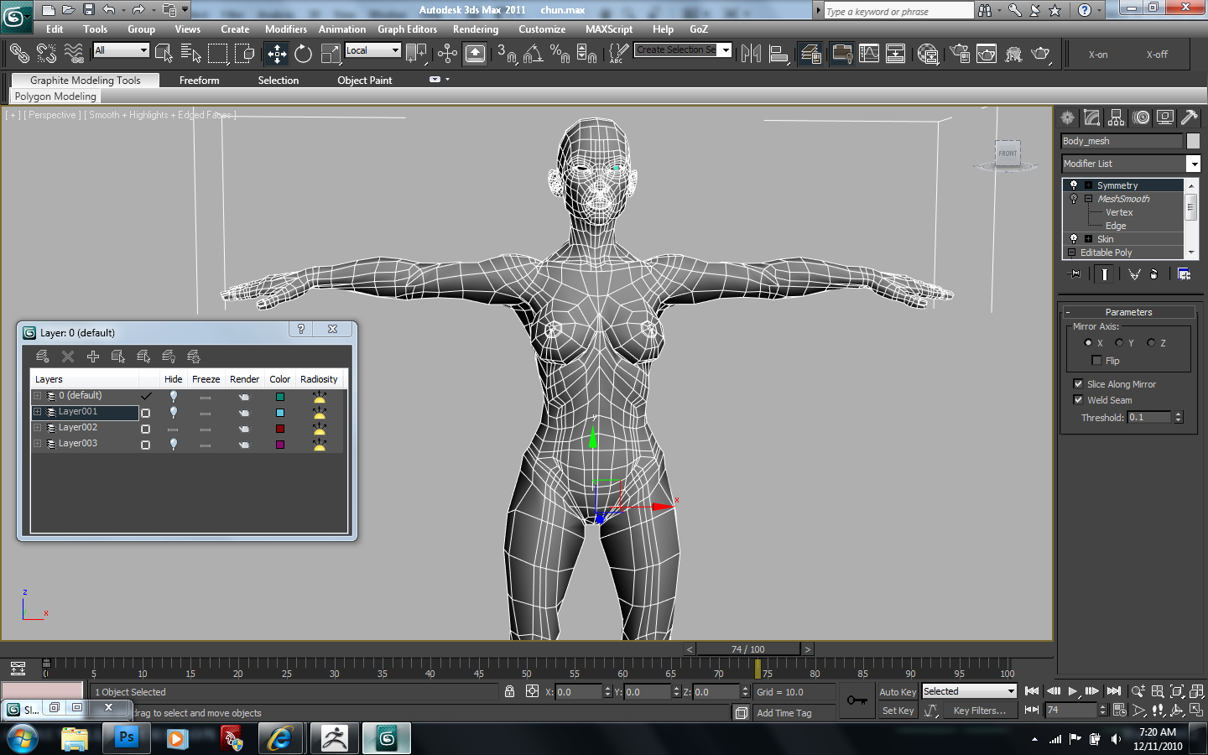This screenshot has width=1208, height=755.
Task: Click the Unlink Selection icon
Action: (x=46, y=54)
